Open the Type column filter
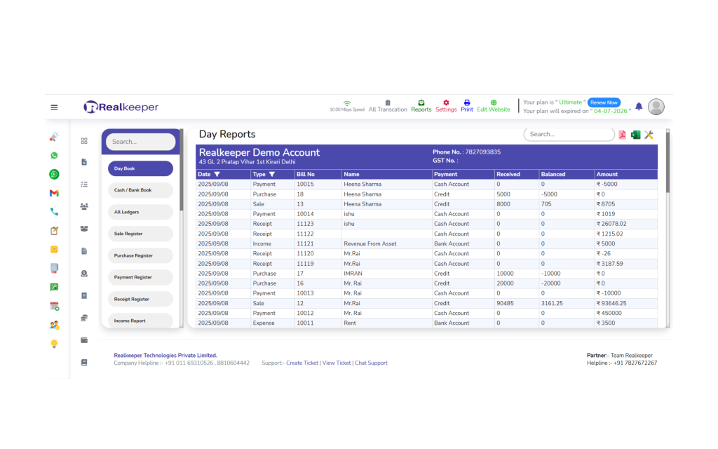Screen dimensions: 718x449 [x=272, y=175]
